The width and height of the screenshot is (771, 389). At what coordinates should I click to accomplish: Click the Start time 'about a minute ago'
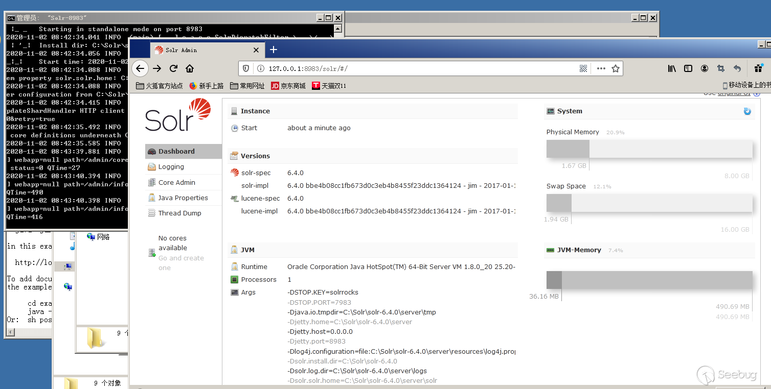(x=319, y=128)
